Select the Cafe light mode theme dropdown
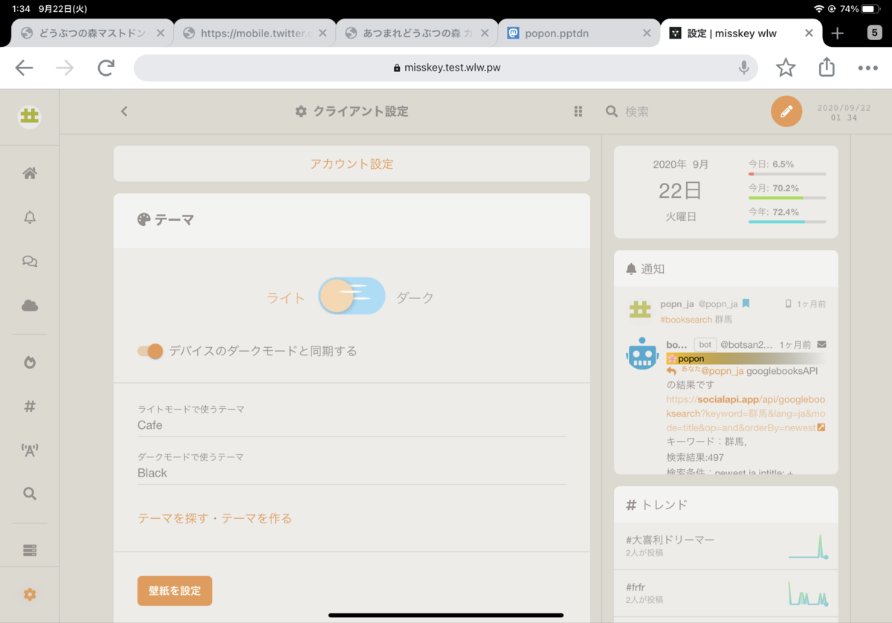Screen dimensions: 892x623 click(x=352, y=425)
